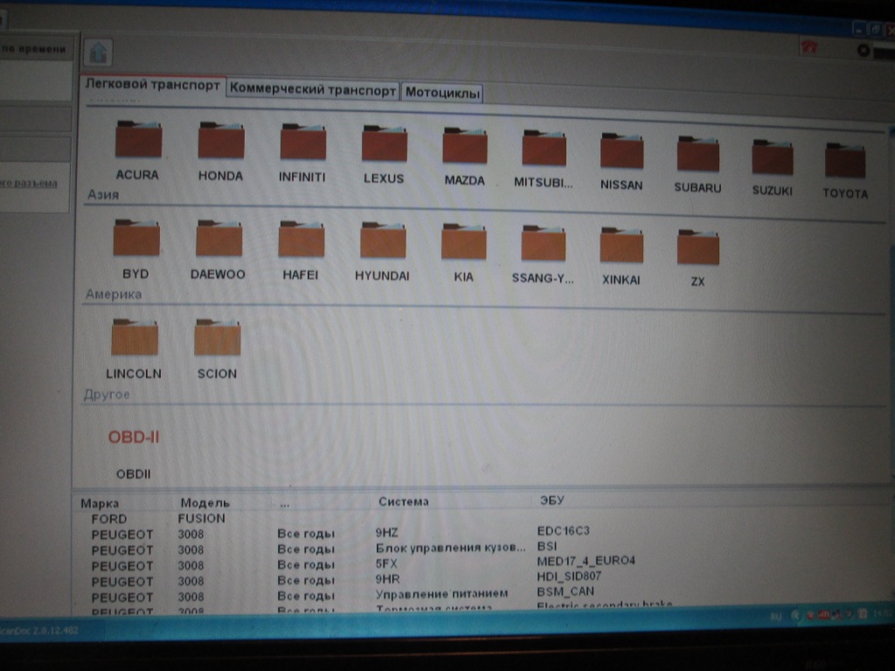
Task: Click the BSI ECU cell
Action: [x=547, y=546]
